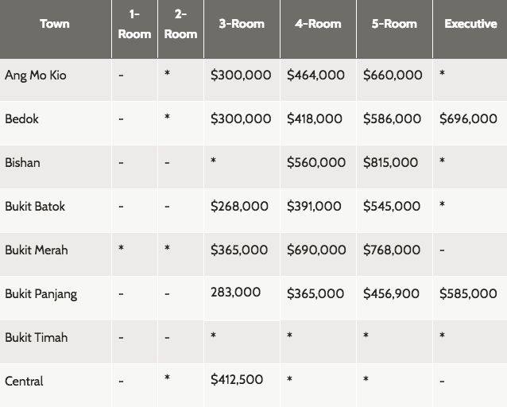The height and width of the screenshot is (407, 507).
Task: Select the Bukit Panjang town name
Action: click(x=41, y=294)
